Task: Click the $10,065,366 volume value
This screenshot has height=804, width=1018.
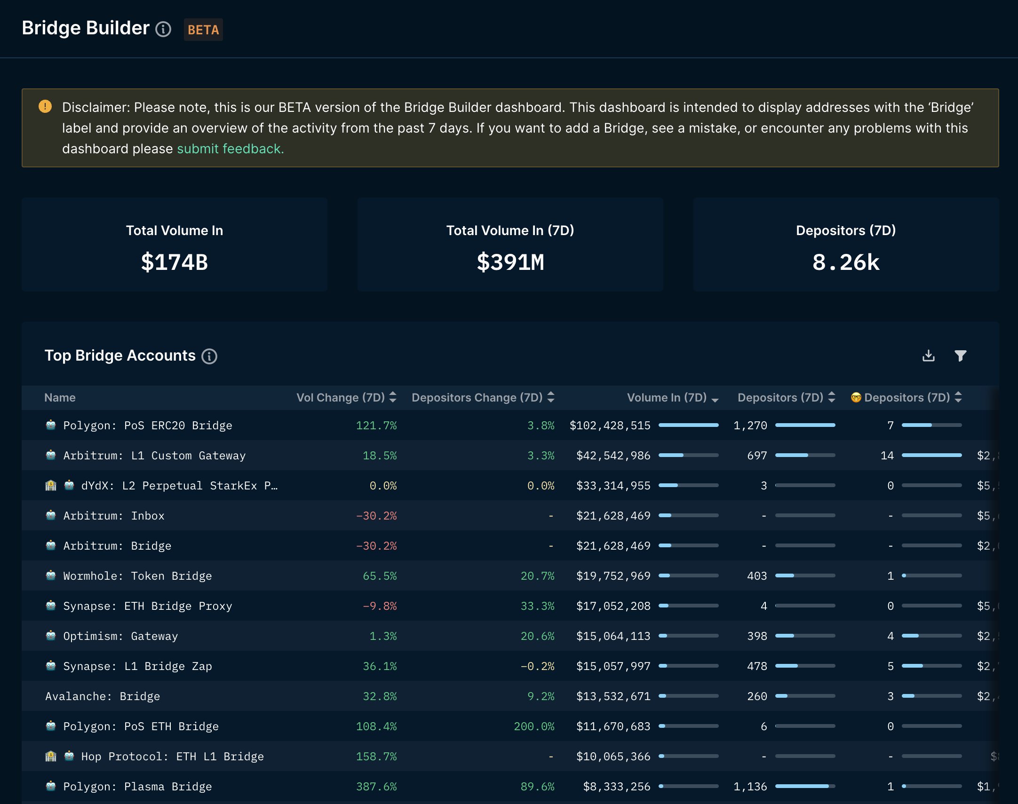Action: point(613,757)
